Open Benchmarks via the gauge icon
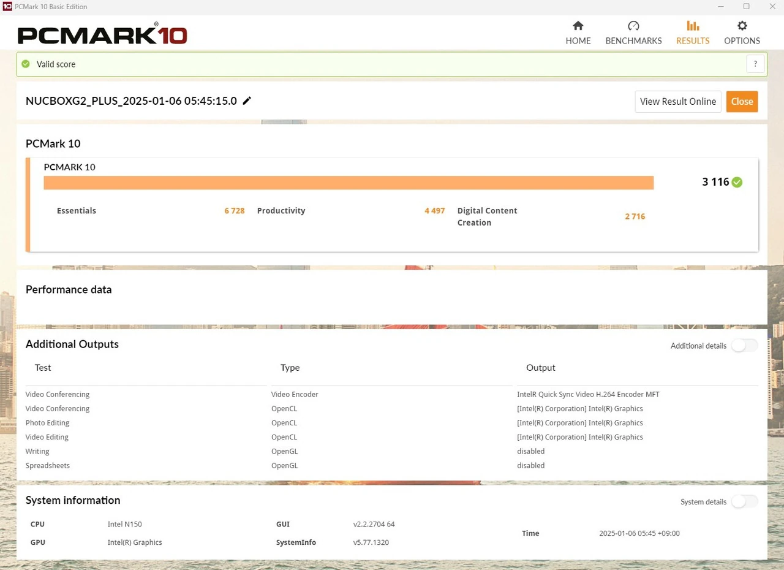 pyautogui.click(x=633, y=26)
